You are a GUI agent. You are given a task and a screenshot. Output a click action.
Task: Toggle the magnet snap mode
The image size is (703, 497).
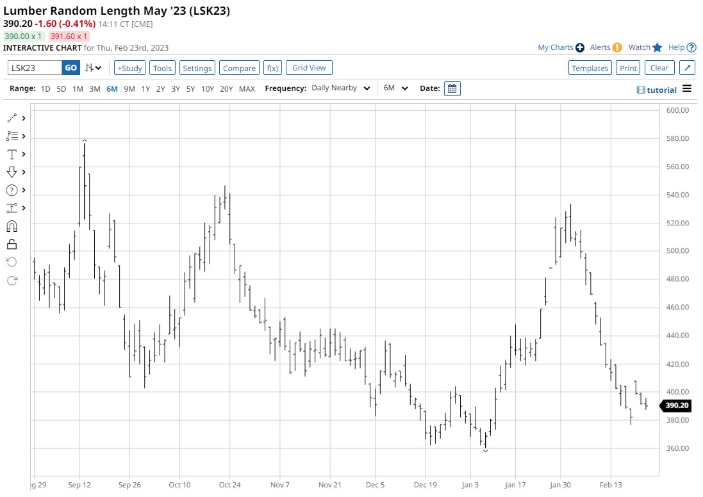tap(12, 226)
